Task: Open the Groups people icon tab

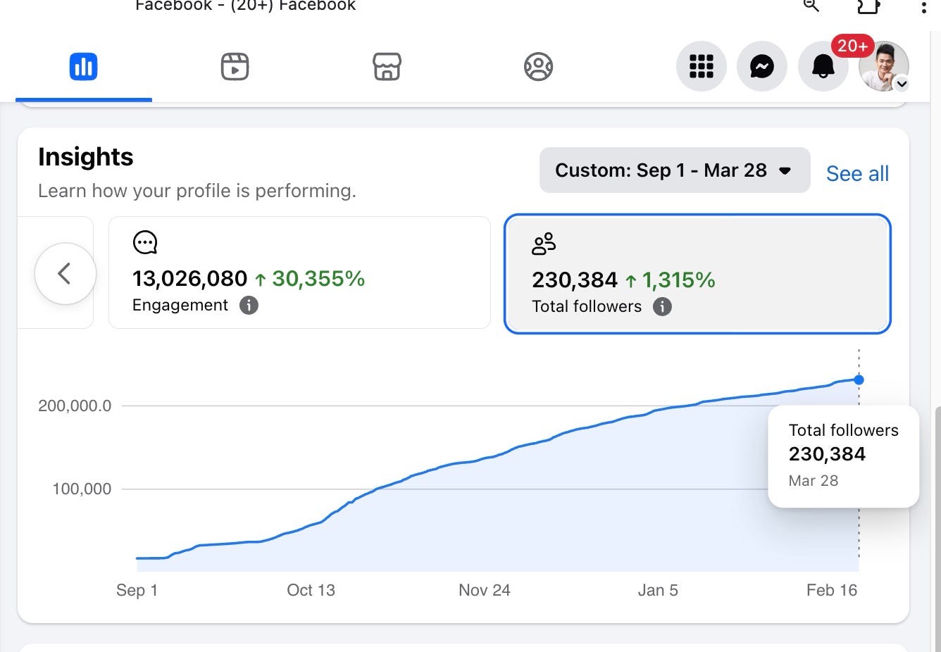Action: pyautogui.click(x=538, y=67)
